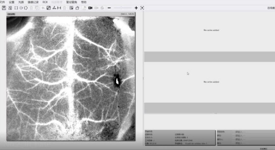This screenshot has height=150, width=275.
Task: Select the angle measurement tool
Action: tap(54, 8)
